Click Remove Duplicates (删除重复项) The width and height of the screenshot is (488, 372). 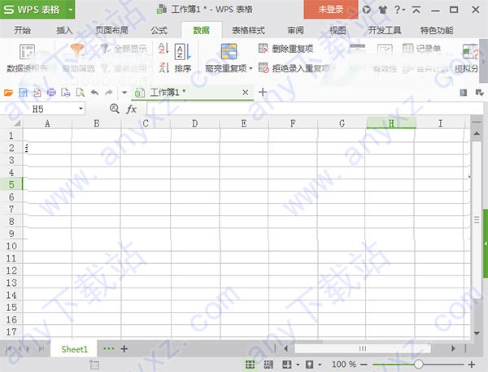click(285, 49)
